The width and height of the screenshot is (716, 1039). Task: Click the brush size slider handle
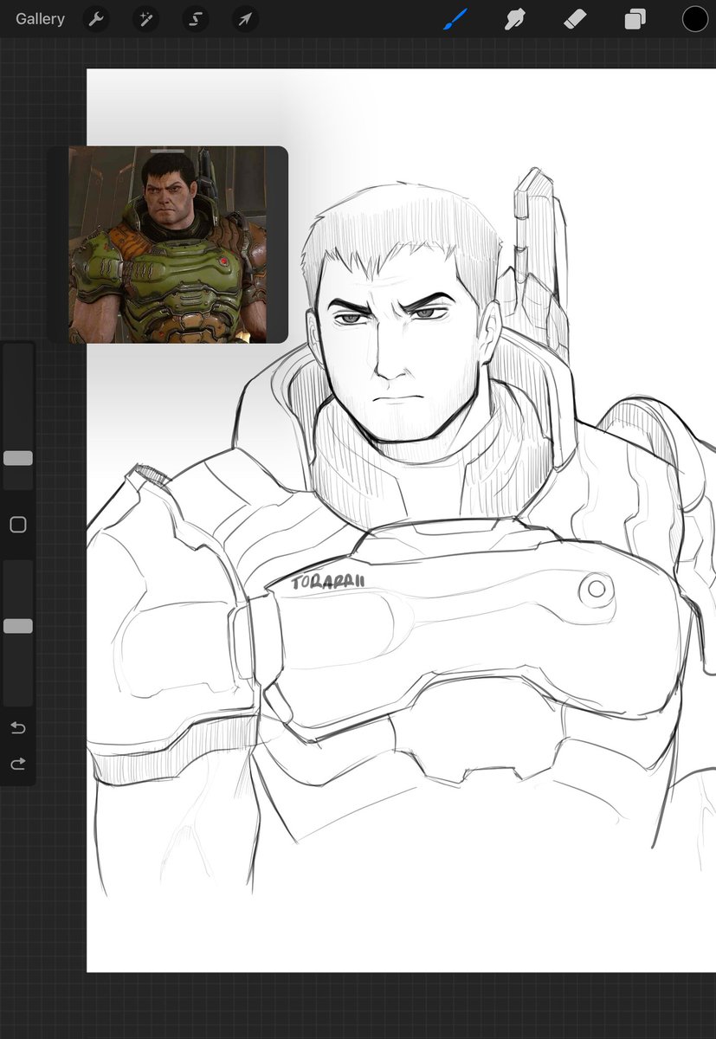point(18,458)
